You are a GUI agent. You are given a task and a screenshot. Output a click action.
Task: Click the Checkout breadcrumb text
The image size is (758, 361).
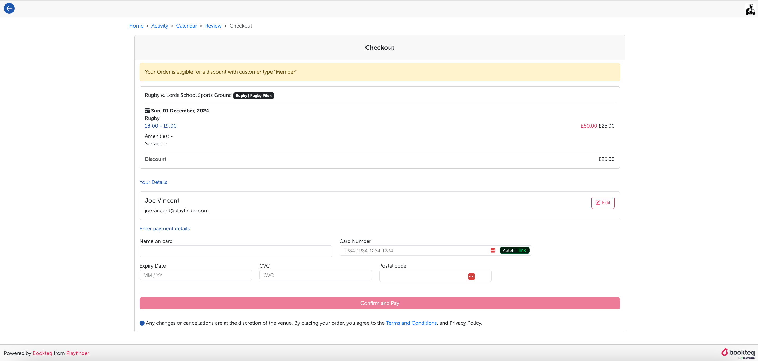(241, 26)
